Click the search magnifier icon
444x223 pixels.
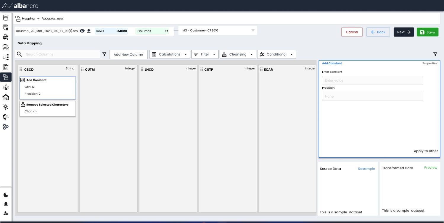pos(20,54)
